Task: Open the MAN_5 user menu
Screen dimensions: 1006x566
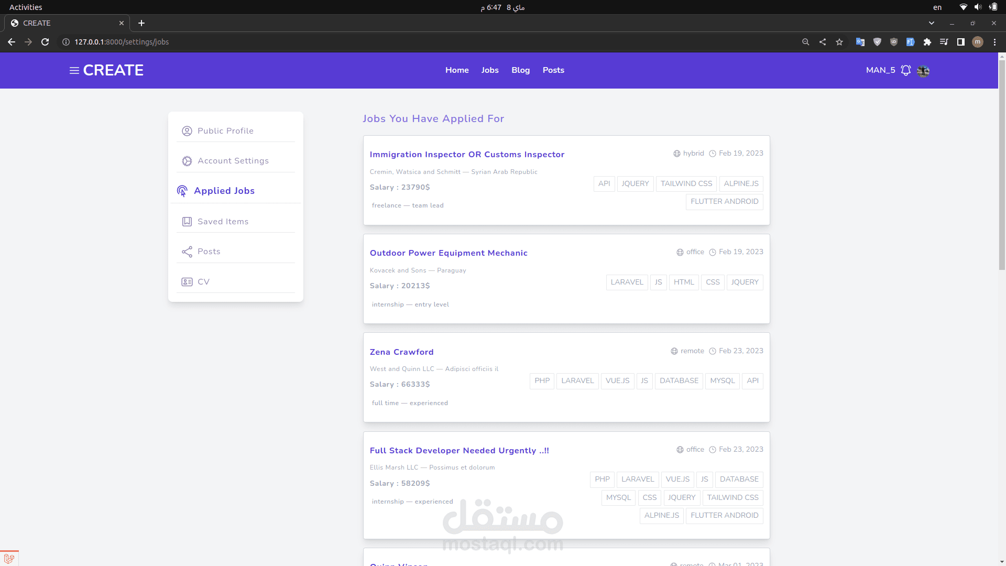Action: coord(880,70)
